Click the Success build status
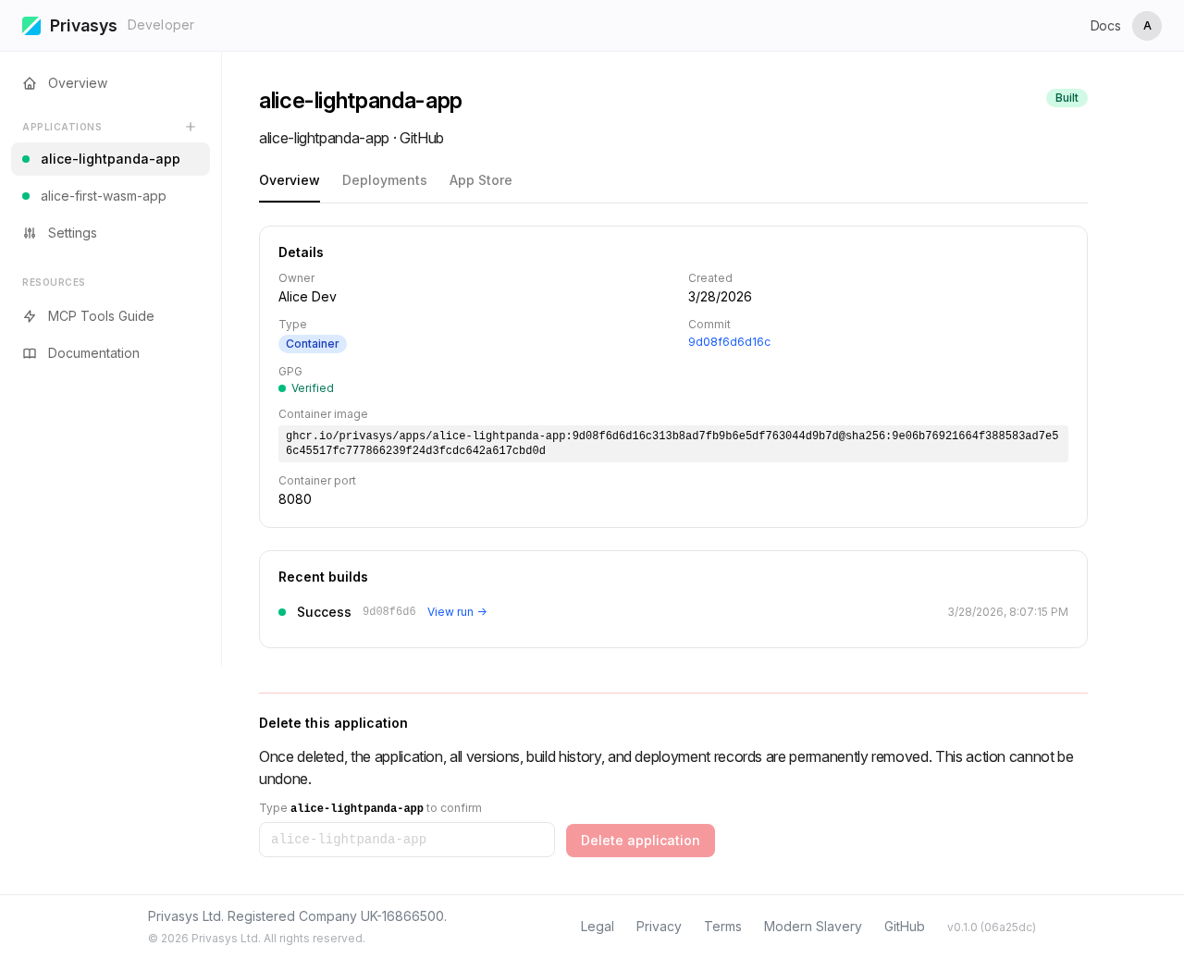Screen dimensions: 1184x958 pos(324,612)
